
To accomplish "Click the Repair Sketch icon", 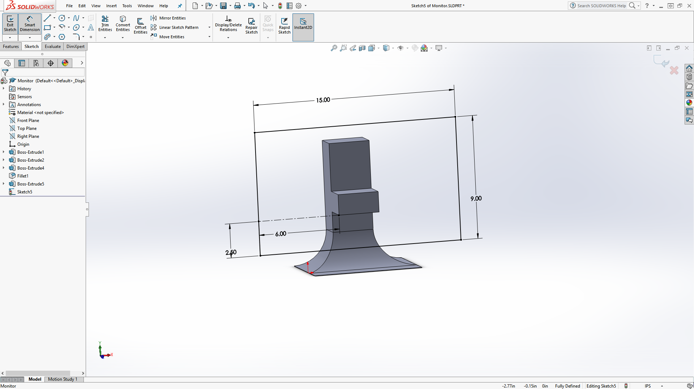I will (251, 25).
